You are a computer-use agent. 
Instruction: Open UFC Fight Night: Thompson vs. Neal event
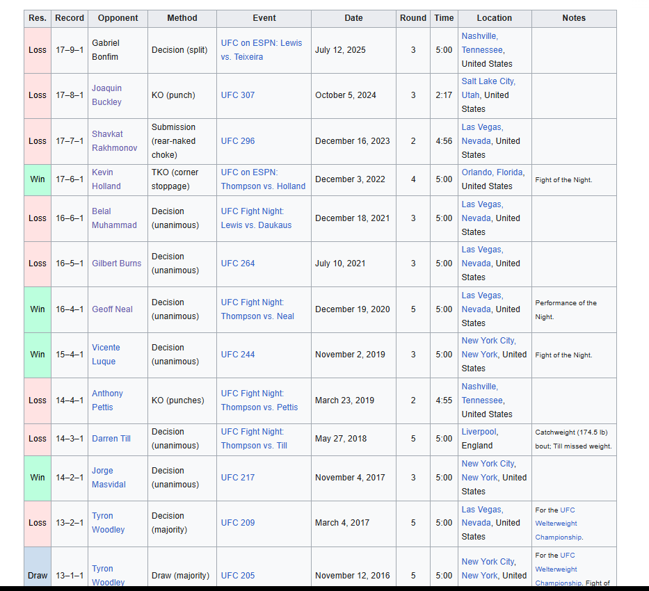tap(257, 309)
